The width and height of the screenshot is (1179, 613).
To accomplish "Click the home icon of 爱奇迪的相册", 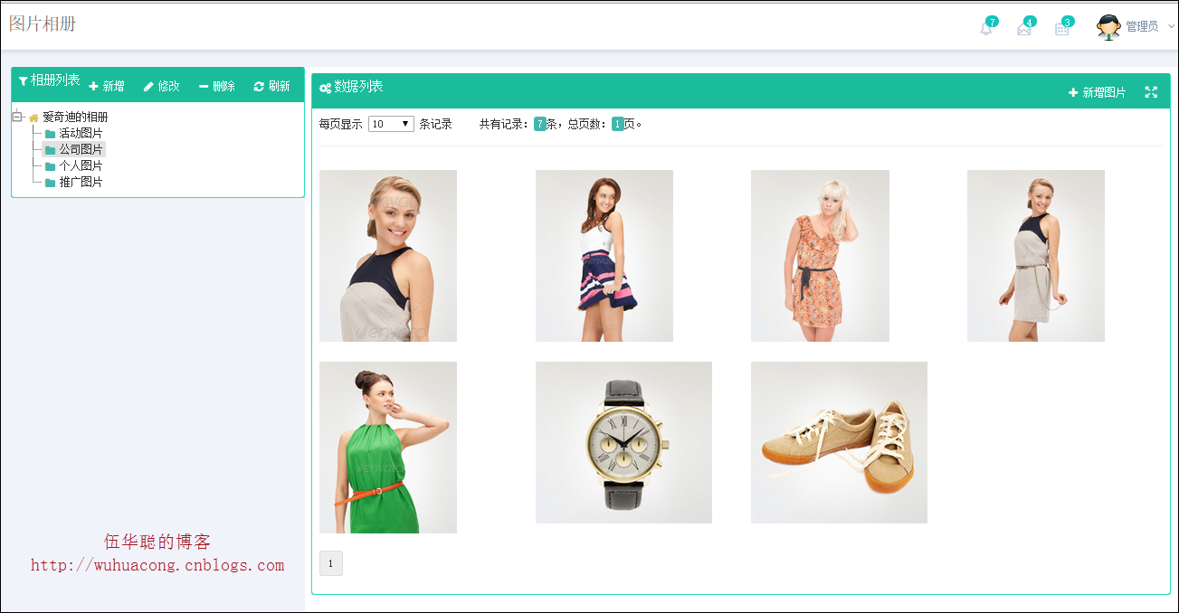I will [33, 118].
